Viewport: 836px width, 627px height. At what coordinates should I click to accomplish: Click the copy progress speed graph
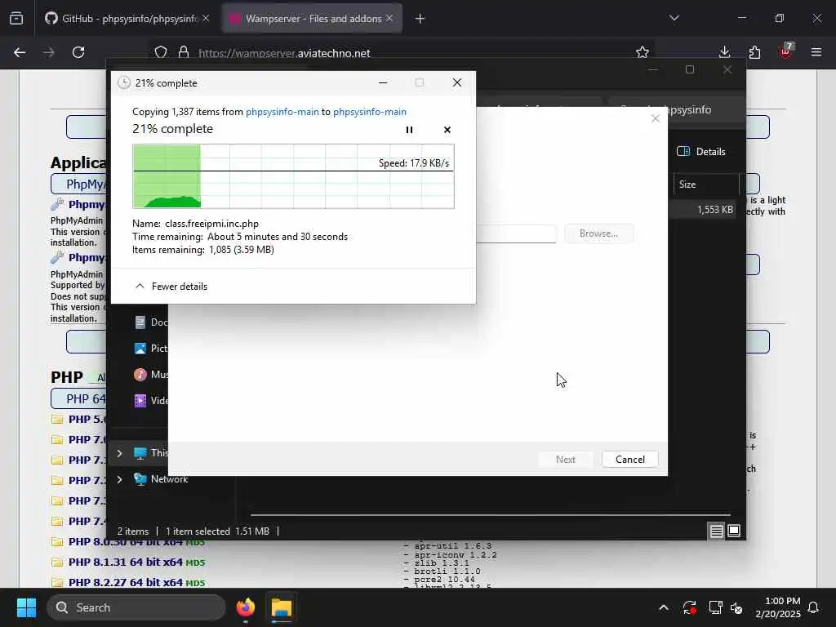click(293, 176)
